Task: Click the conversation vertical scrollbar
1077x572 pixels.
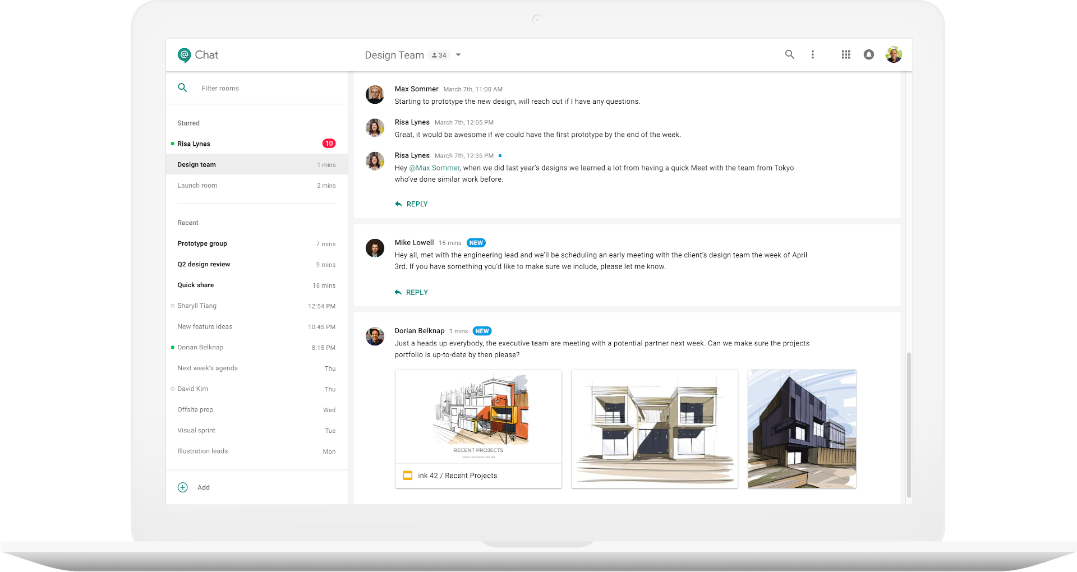Action: 909,425
